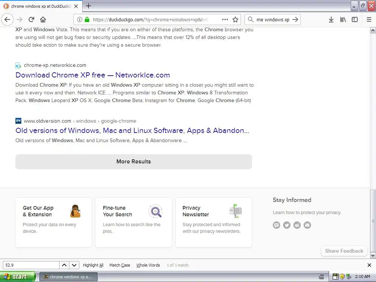Click the Stay Informed heading

coord(292,200)
